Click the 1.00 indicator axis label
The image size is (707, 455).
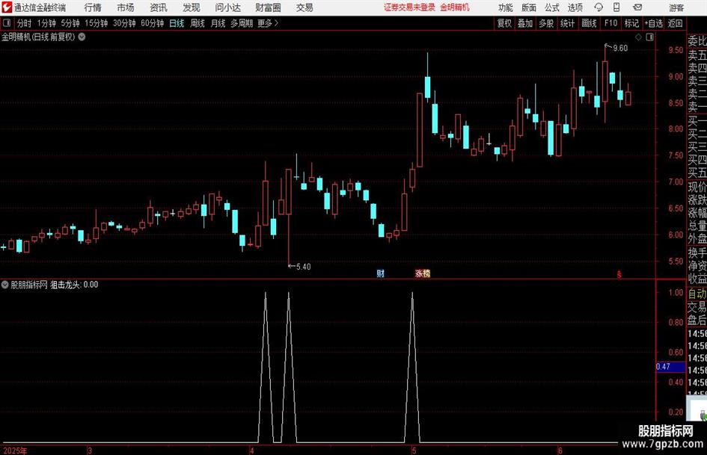click(676, 292)
